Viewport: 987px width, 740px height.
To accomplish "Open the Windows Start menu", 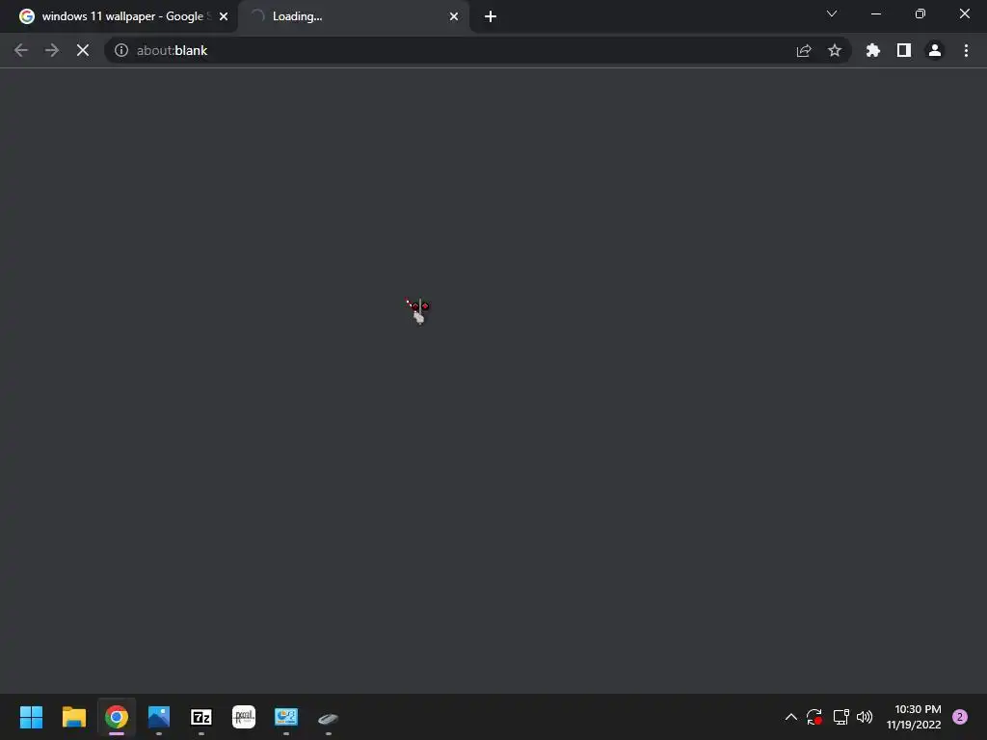I will [x=32, y=717].
